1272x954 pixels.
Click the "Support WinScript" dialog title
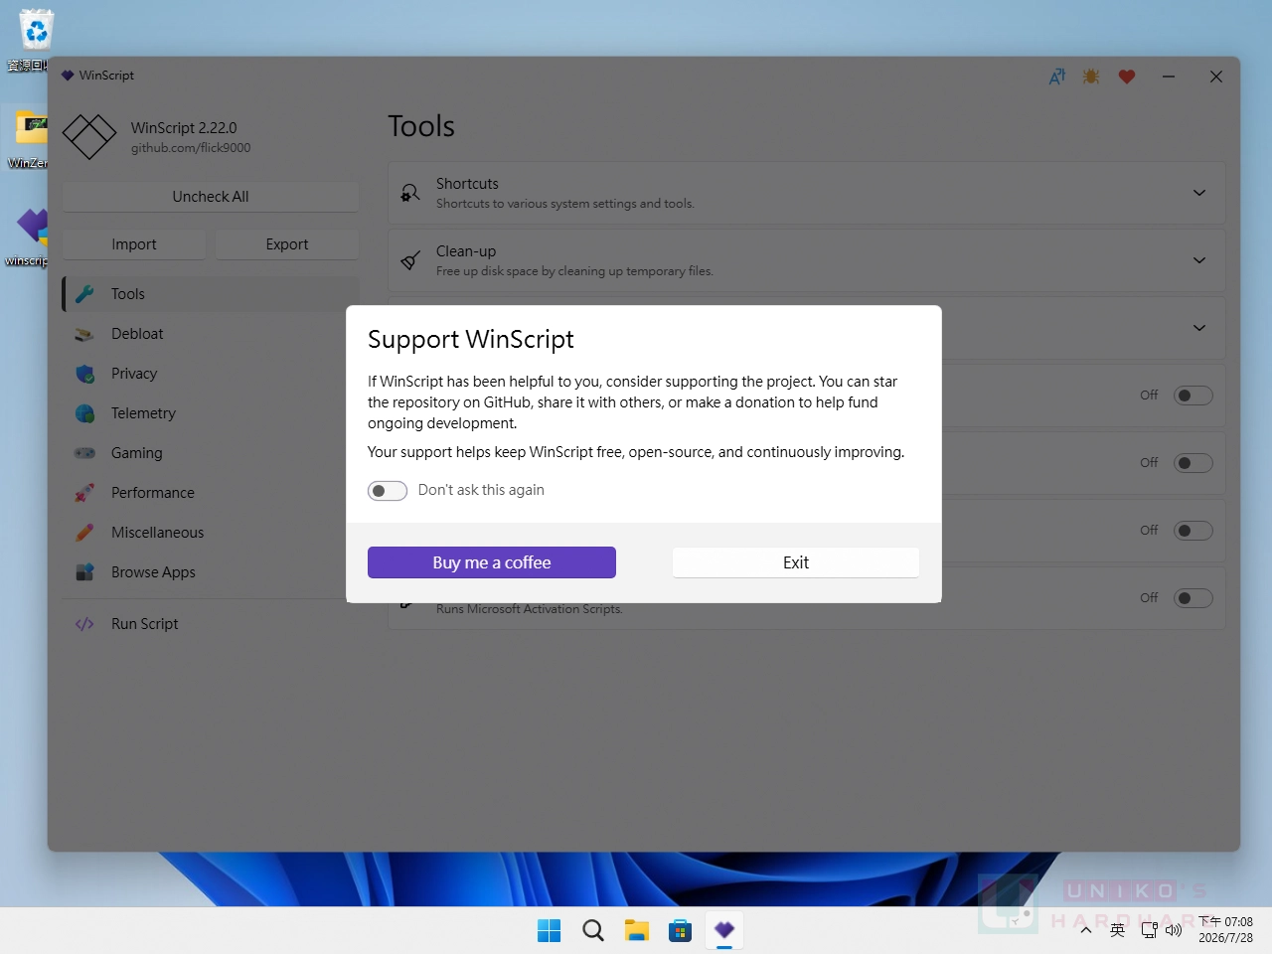[471, 340]
